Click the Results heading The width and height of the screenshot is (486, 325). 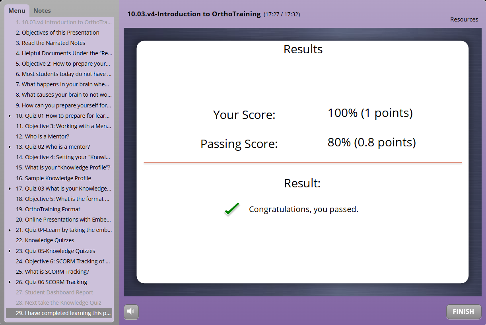tap(303, 49)
